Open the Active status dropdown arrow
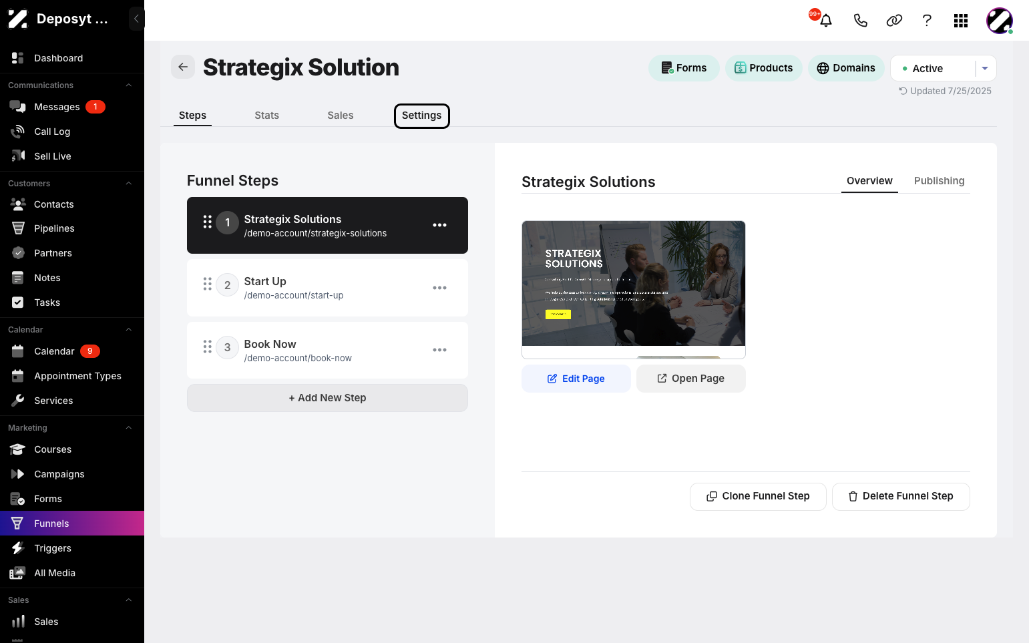 [x=985, y=68]
